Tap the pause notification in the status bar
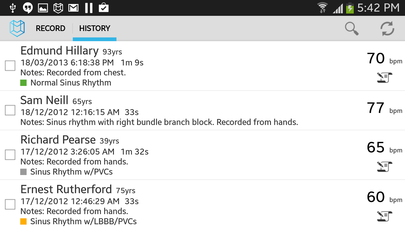This screenshot has width=405, height=228. (89, 8)
